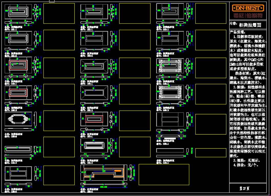Click the small tab at top frame edge
271x196 pixels.
point(52,1)
